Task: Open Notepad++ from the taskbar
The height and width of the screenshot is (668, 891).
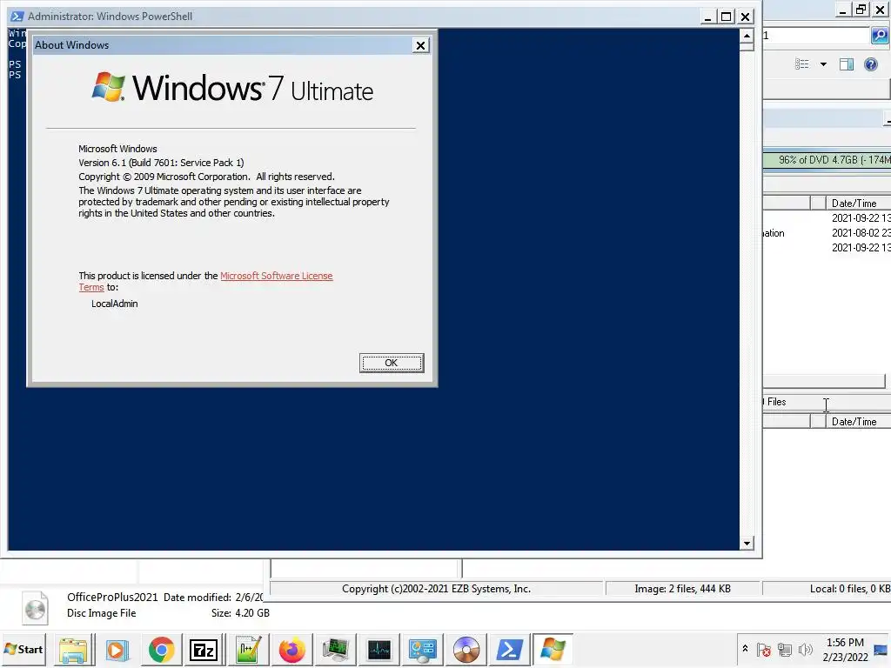Action: 248,650
